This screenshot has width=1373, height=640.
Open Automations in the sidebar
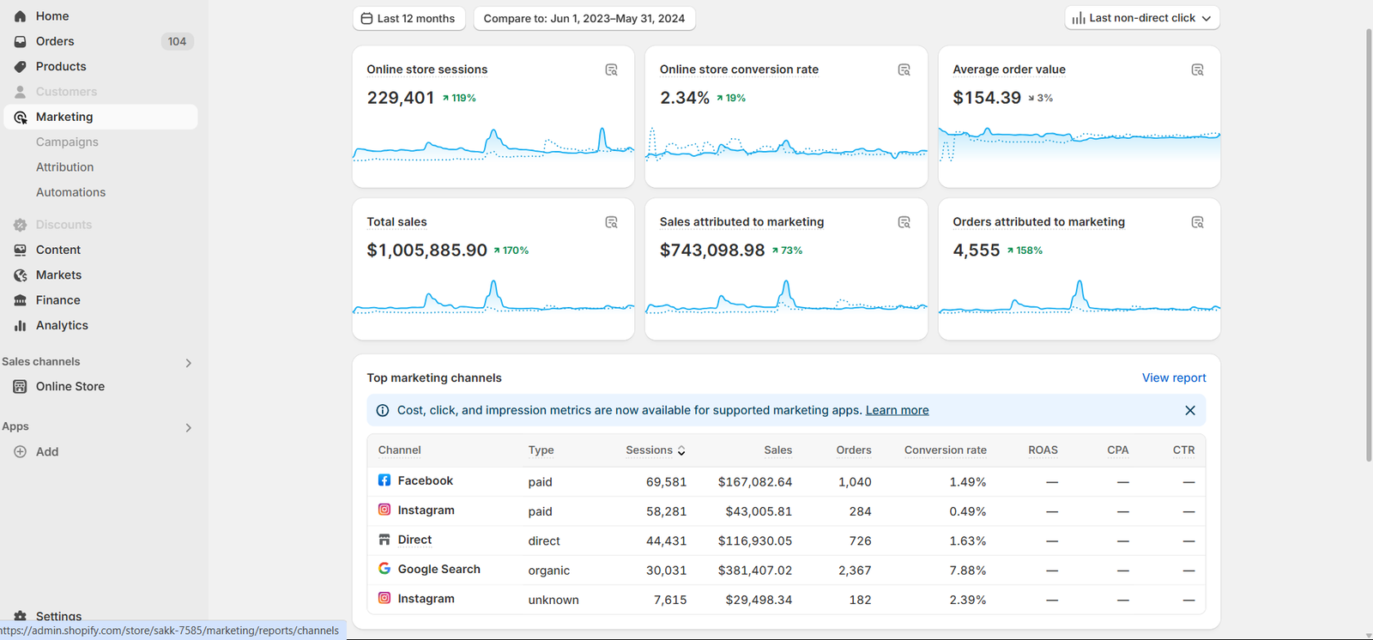coord(70,192)
